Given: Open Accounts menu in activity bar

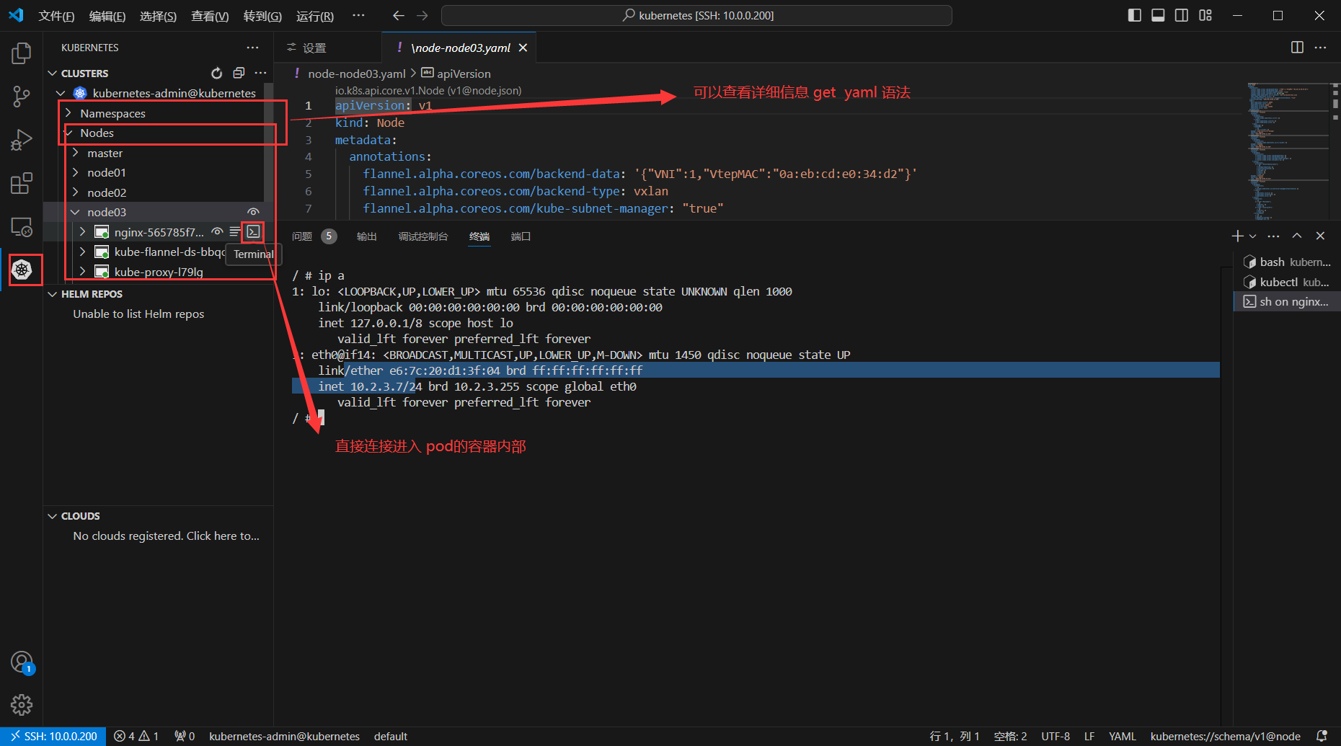Looking at the screenshot, I should point(22,662).
